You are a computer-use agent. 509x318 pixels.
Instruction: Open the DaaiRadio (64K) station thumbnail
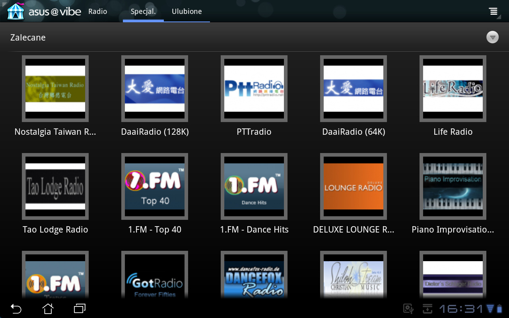[354, 89]
